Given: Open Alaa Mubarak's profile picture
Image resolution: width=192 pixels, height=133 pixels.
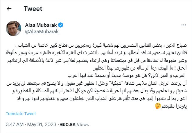Looking at the screenshot, I should click(x=14, y=29).
